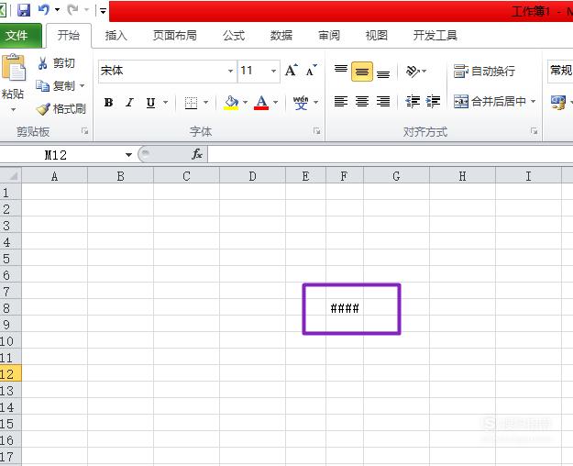Screen dimensions: 573x466
Task: Switch to the 页面布局 tab
Action: click(175, 36)
